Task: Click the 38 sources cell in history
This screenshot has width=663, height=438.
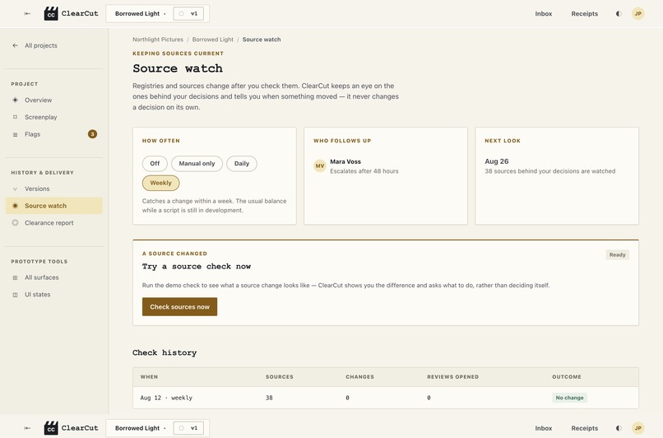Action: point(269,398)
